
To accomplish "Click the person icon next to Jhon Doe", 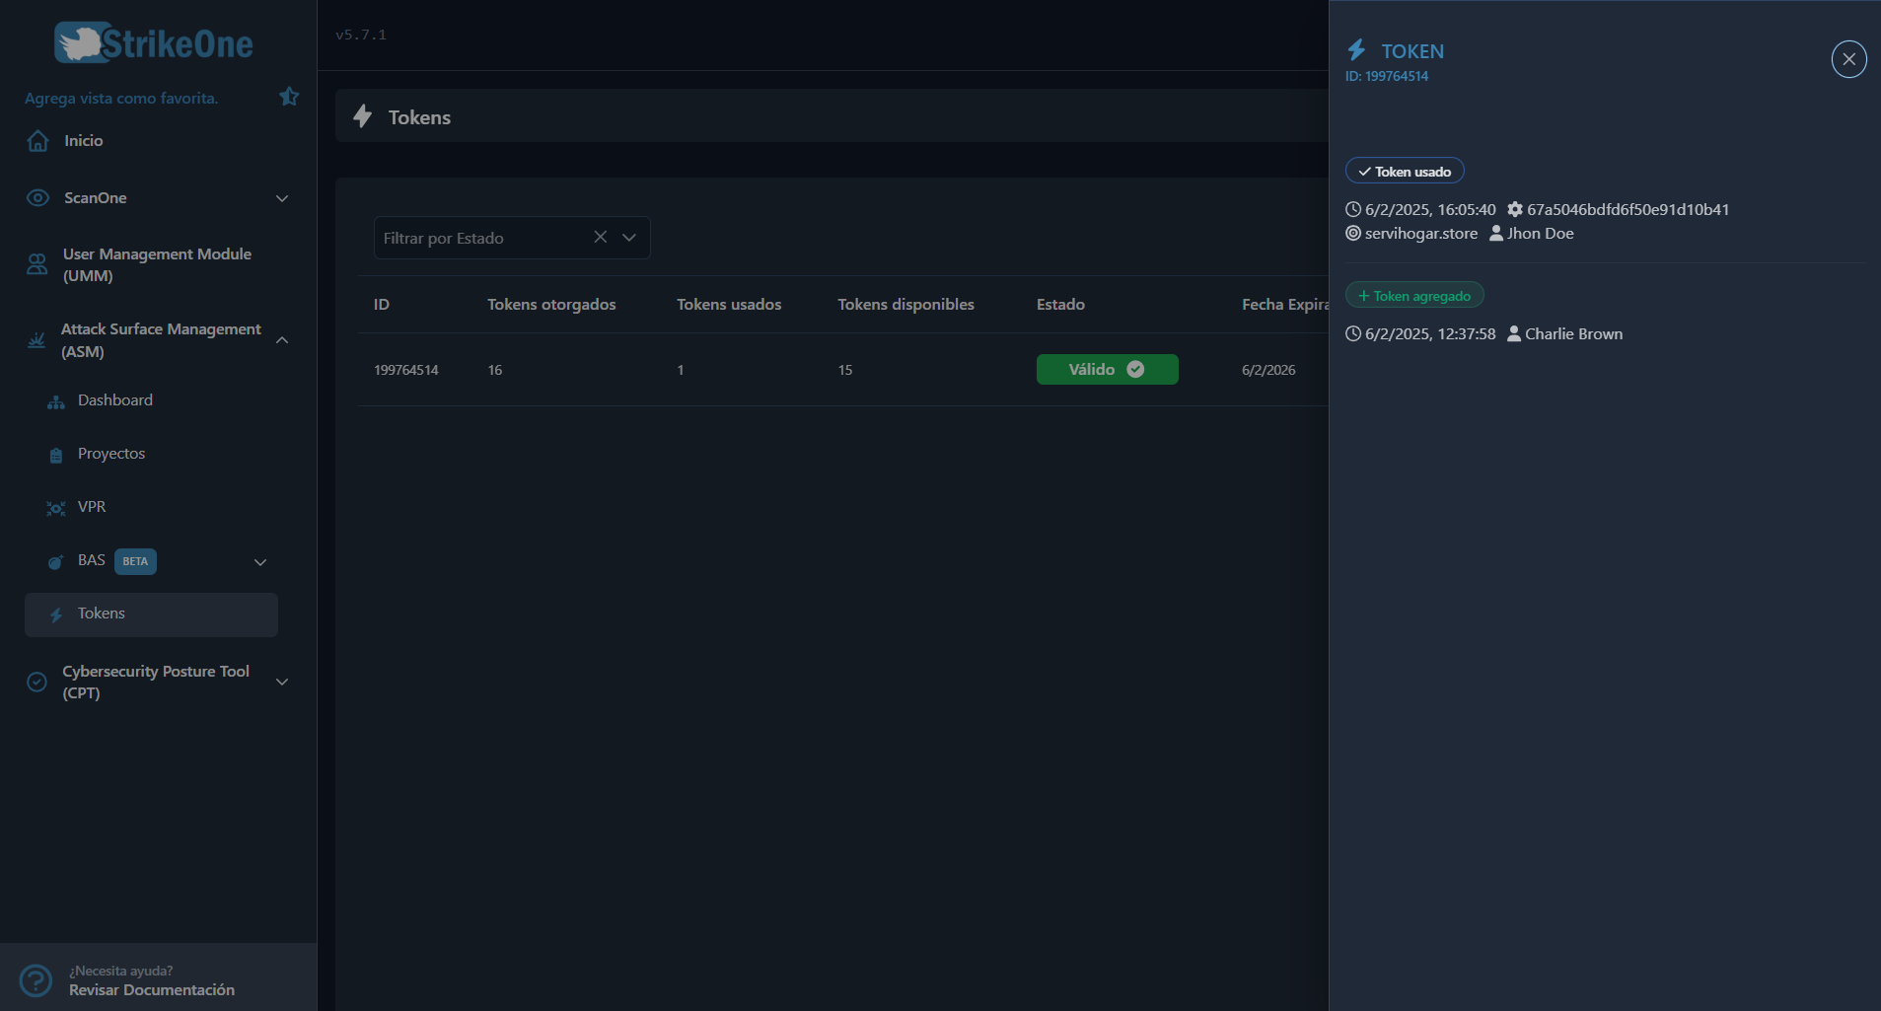I will [x=1497, y=233].
